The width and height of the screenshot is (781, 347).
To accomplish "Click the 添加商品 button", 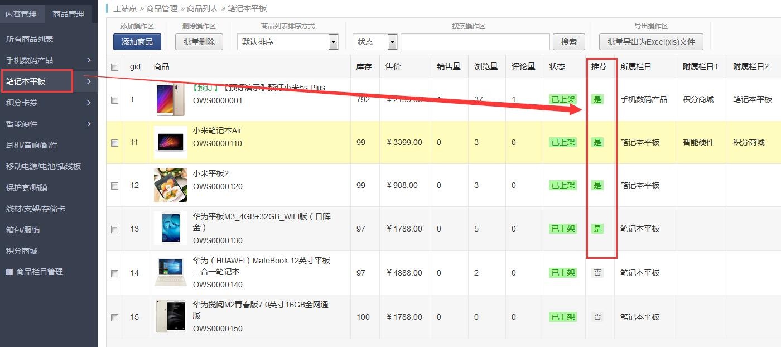I will 137,42.
